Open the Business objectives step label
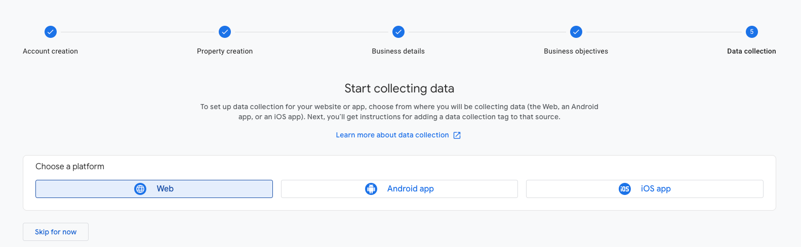The height and width of the screenshot is (247, 801). 576,51
